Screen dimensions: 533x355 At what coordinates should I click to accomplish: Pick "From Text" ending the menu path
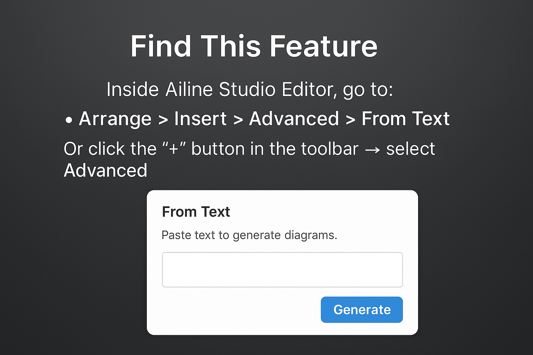[405, 119]
